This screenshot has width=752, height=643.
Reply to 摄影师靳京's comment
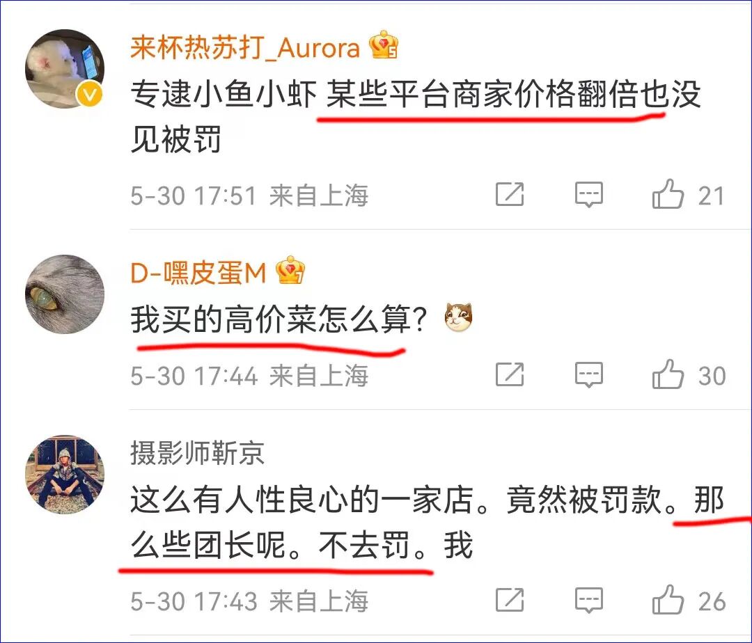[589, 601]
